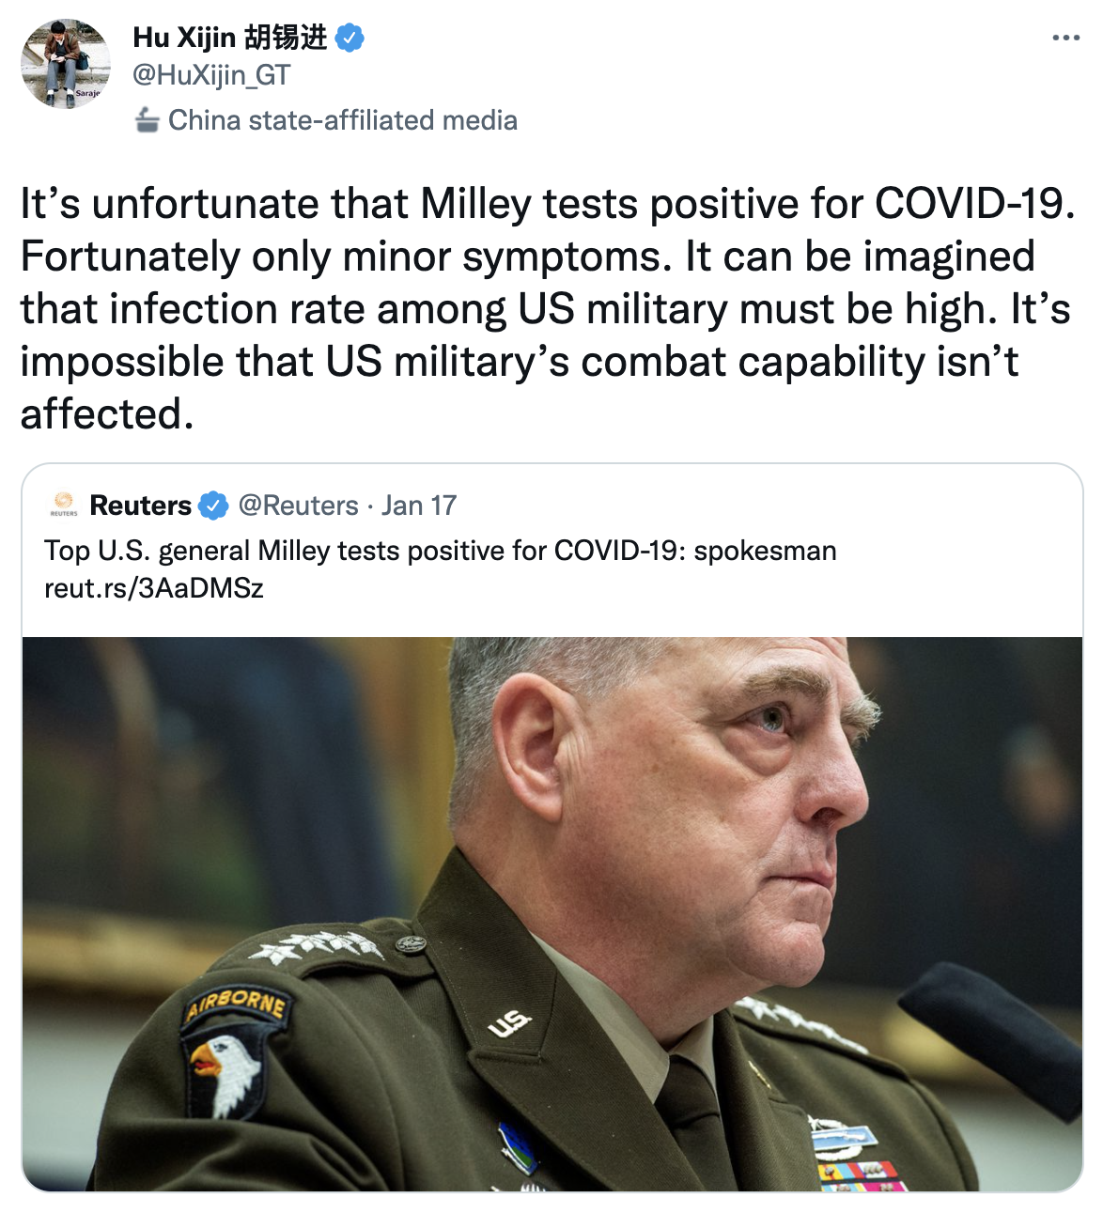
Task: Click the Reuters verified checkmark badge
Action: 214,506
